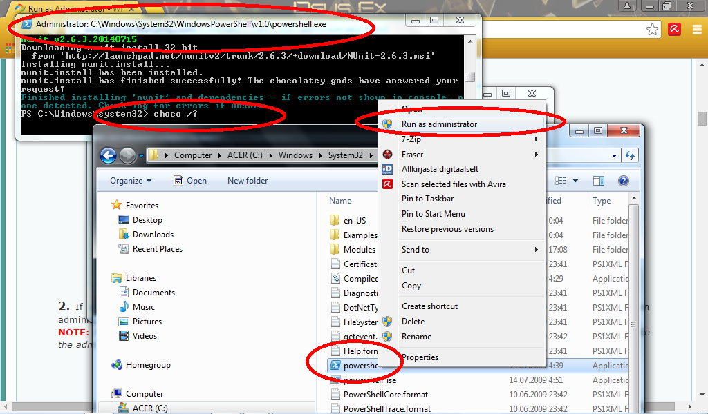
Task: Select the Examples folder
Action: (353, 235)
